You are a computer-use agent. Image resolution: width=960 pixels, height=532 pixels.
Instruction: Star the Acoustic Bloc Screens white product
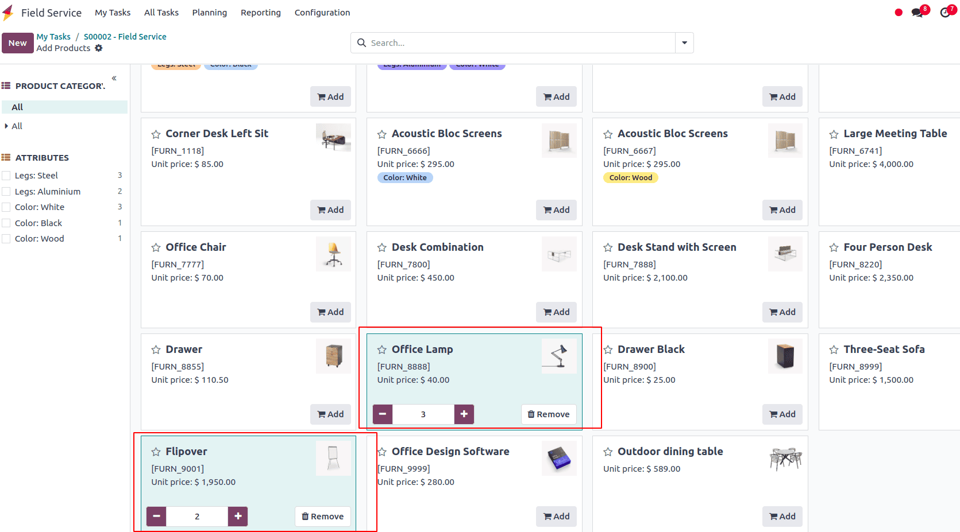382,134
